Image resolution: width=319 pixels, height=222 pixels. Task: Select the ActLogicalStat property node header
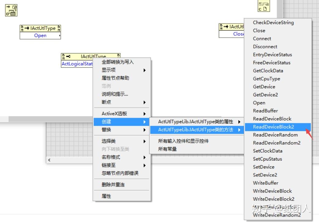coord(91,56)
